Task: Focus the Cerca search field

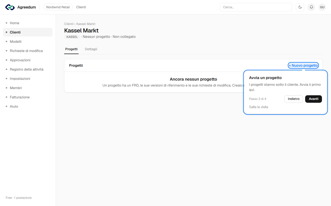Action: [x=256, y=7]
